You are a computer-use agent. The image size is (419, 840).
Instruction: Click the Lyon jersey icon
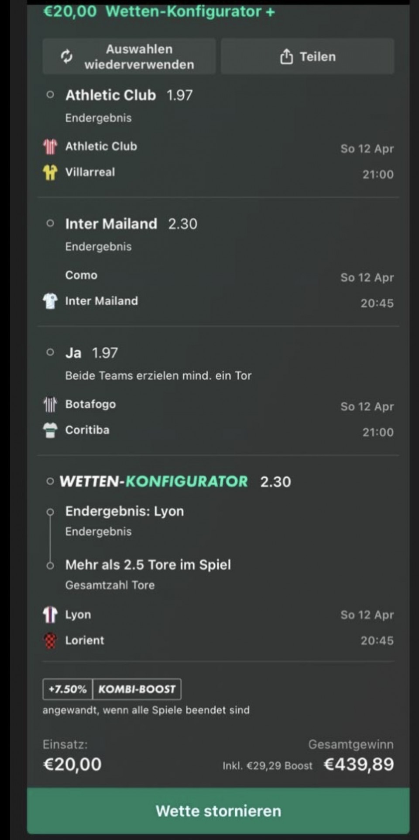click(x=50, y=615)
